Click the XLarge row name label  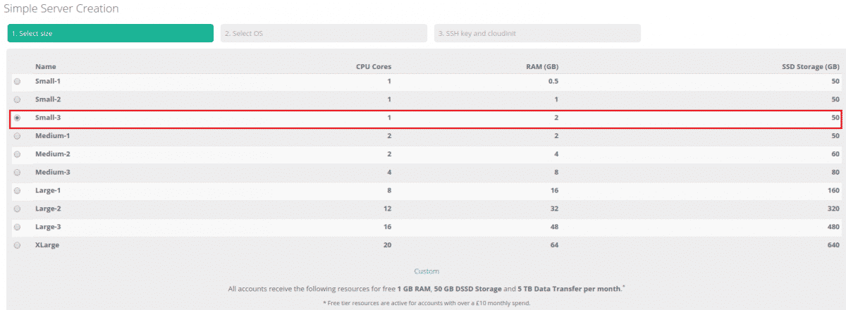point(47,245)
